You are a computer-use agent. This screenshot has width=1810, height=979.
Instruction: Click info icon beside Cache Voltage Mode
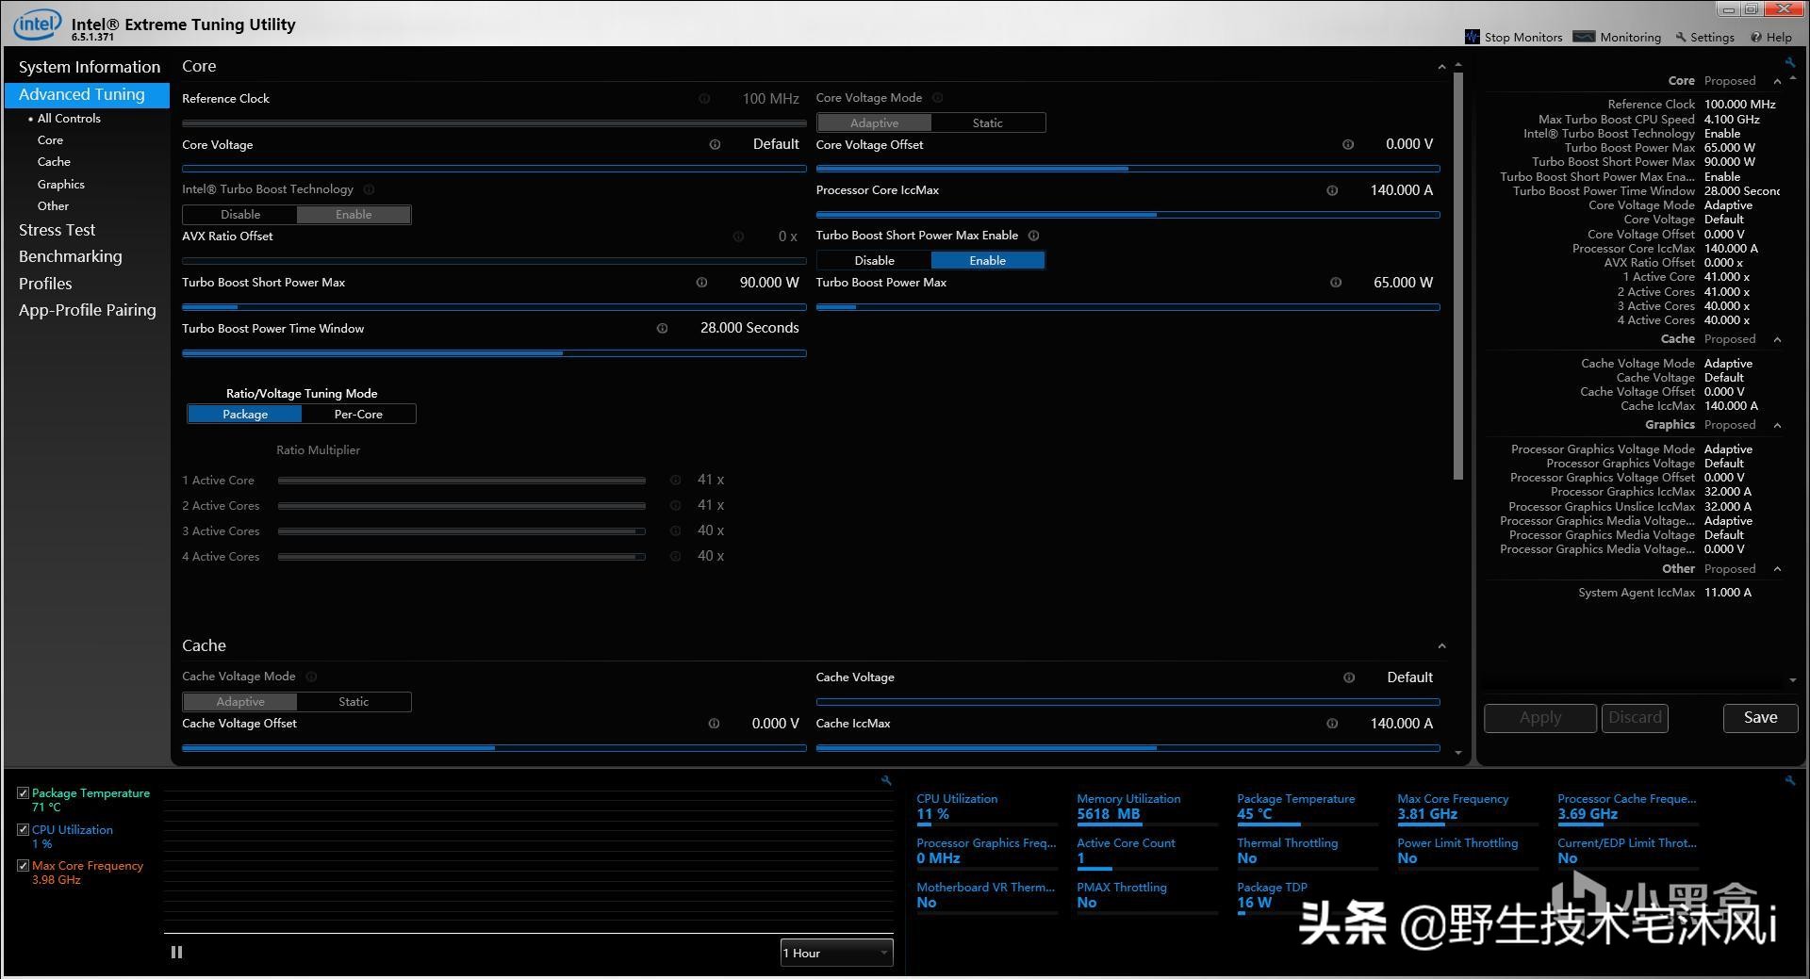(311, 677)
